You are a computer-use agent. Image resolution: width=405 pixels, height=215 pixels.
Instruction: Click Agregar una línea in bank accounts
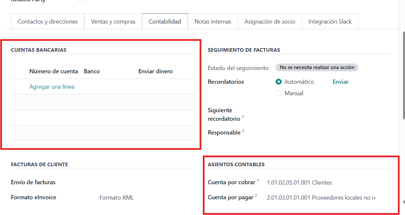pos(52,87)
